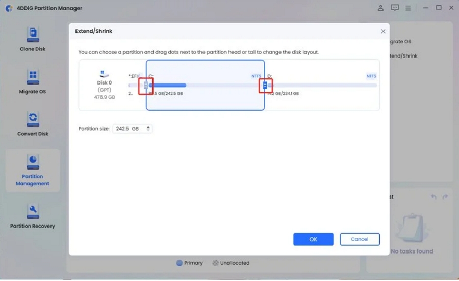Minimize the 4DDiG window
Screen dimensions: 459x281
coord(426,8)
